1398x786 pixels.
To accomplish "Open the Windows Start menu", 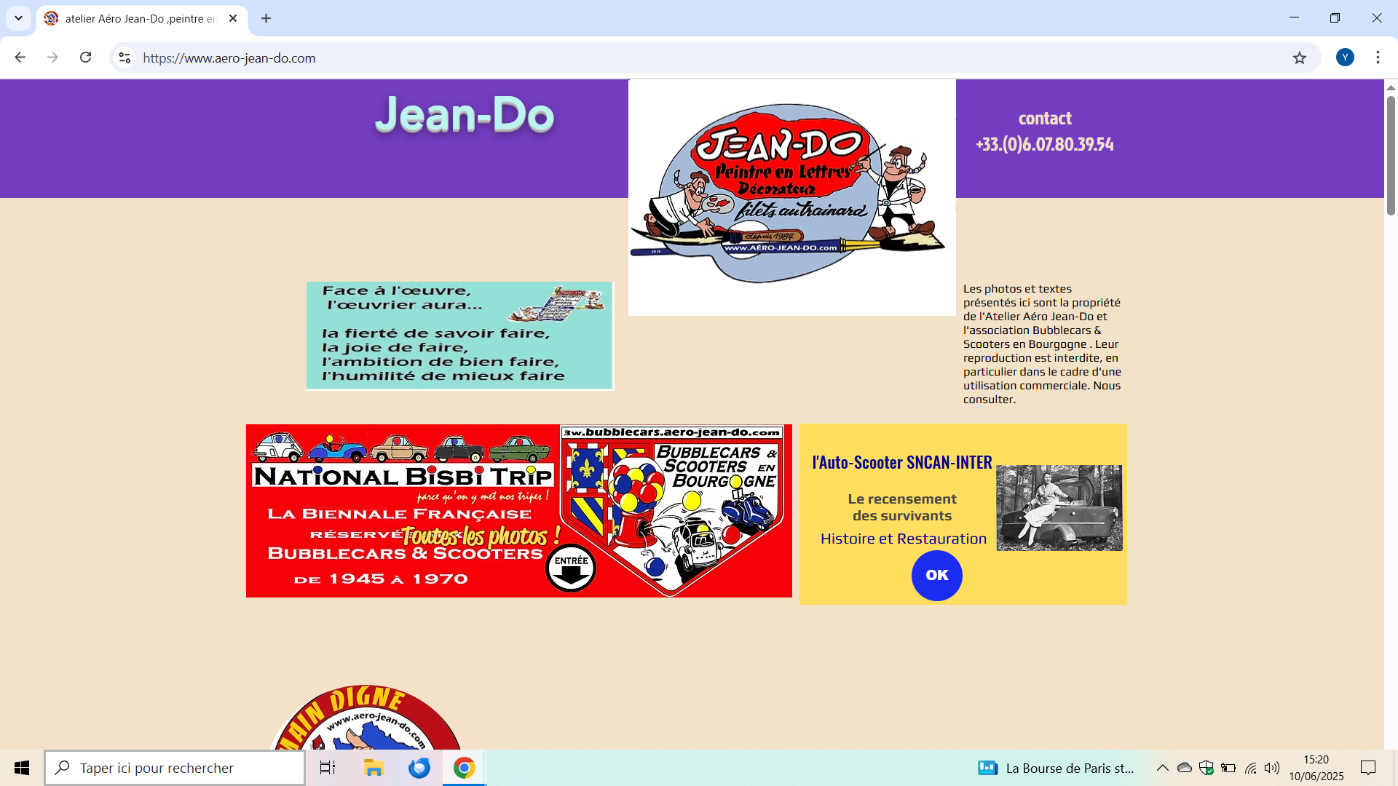I will click(x=22, y=768).
